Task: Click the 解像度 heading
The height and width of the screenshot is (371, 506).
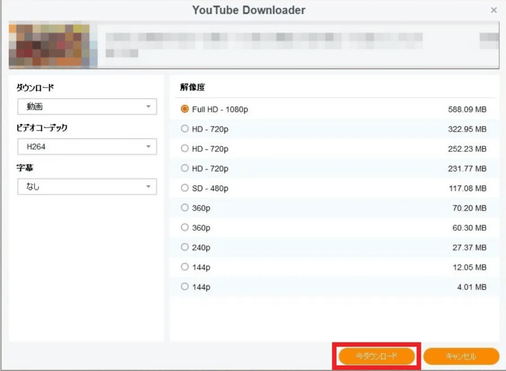Action: pos(192,87)
